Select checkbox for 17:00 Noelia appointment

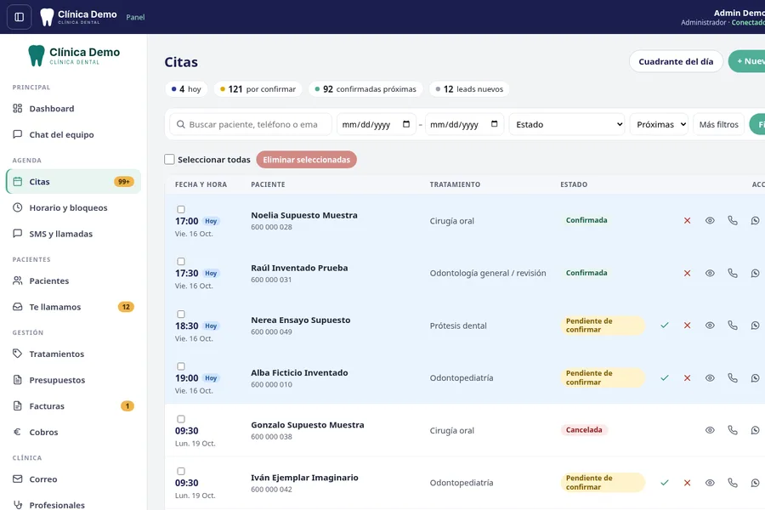pos(181,209)
